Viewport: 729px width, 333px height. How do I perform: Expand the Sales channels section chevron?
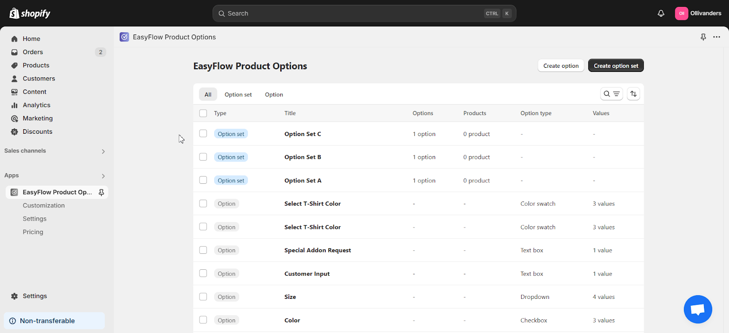pyautogui.click(x=103, y=151)
